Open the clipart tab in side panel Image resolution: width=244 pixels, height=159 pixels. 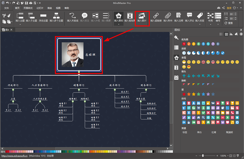(176, 68)
